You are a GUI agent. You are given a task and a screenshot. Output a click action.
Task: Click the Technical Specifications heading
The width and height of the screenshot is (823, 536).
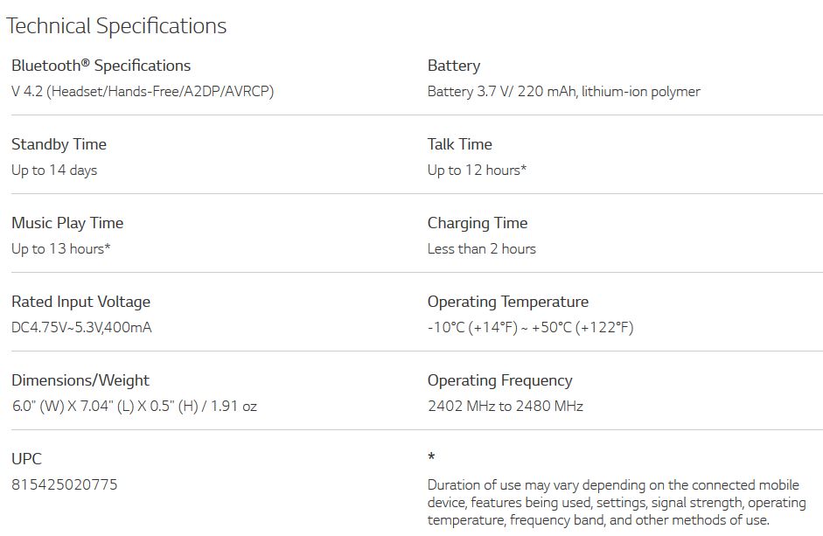[116, 26]
